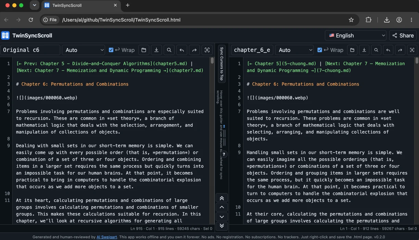This screenshot has width=419, height=240.
Task: Open right pane Auto dropdown
Action: point(294,50)
